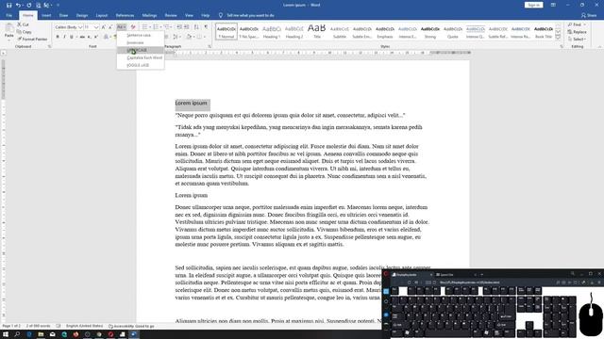Switch to the Review tab
Viewport: 604px width, 339px height.
[x=171, y=15]
